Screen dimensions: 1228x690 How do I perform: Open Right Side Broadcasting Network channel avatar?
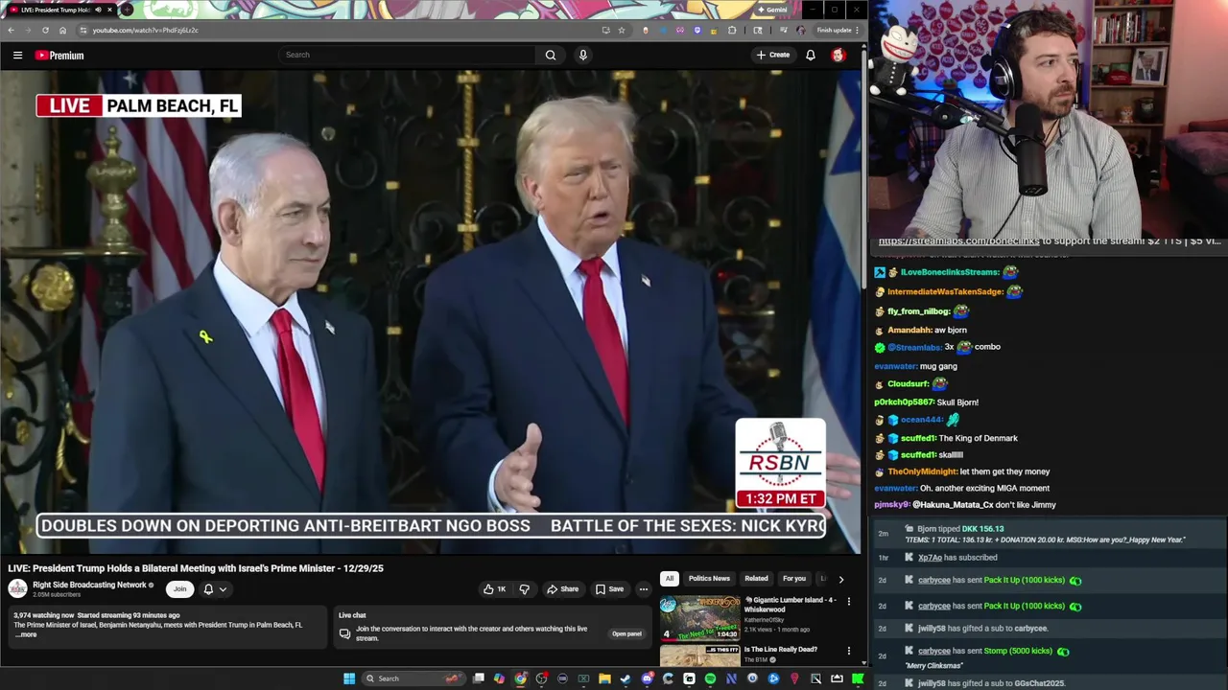pos(17,588)
